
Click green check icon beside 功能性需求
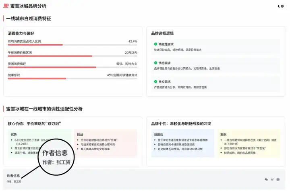point(155,44)
